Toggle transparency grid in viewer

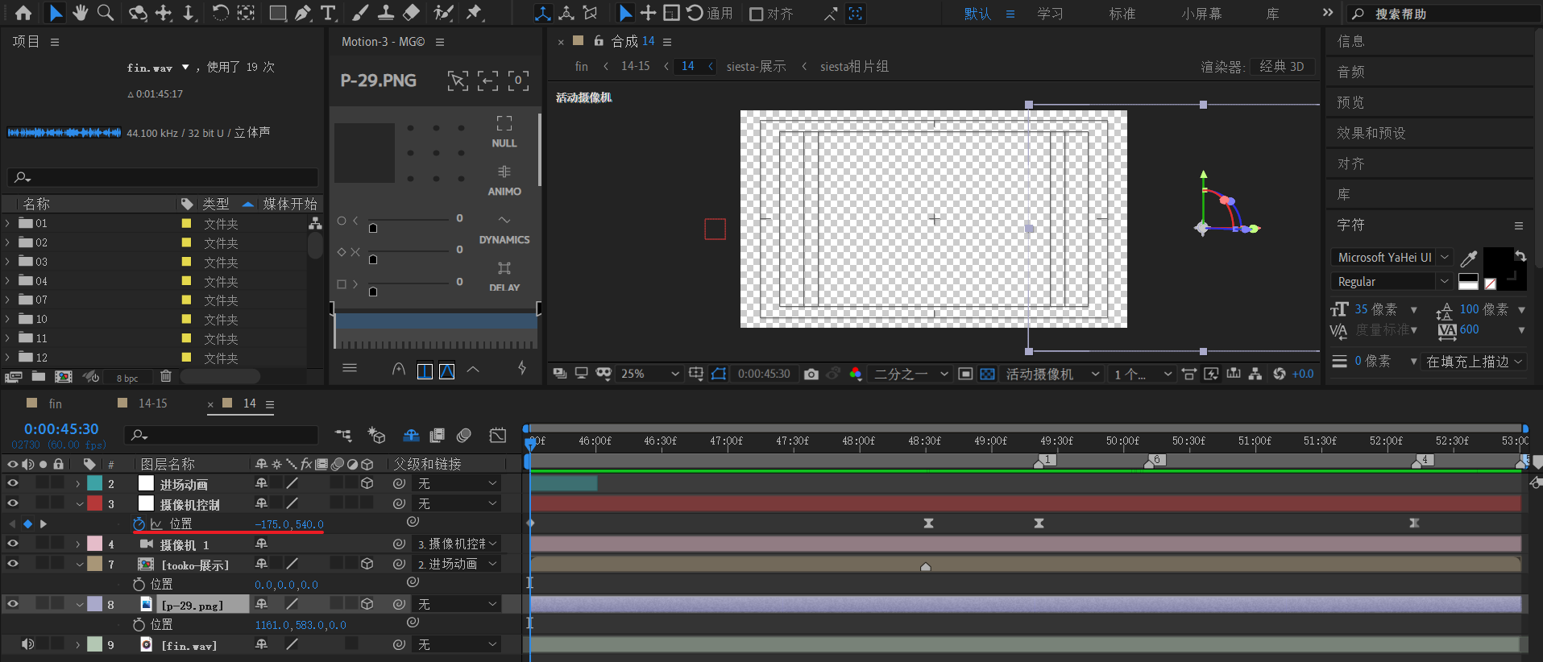[x=987, y=374]
